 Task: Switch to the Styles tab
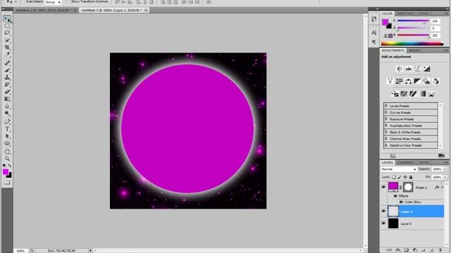point(424,13)
